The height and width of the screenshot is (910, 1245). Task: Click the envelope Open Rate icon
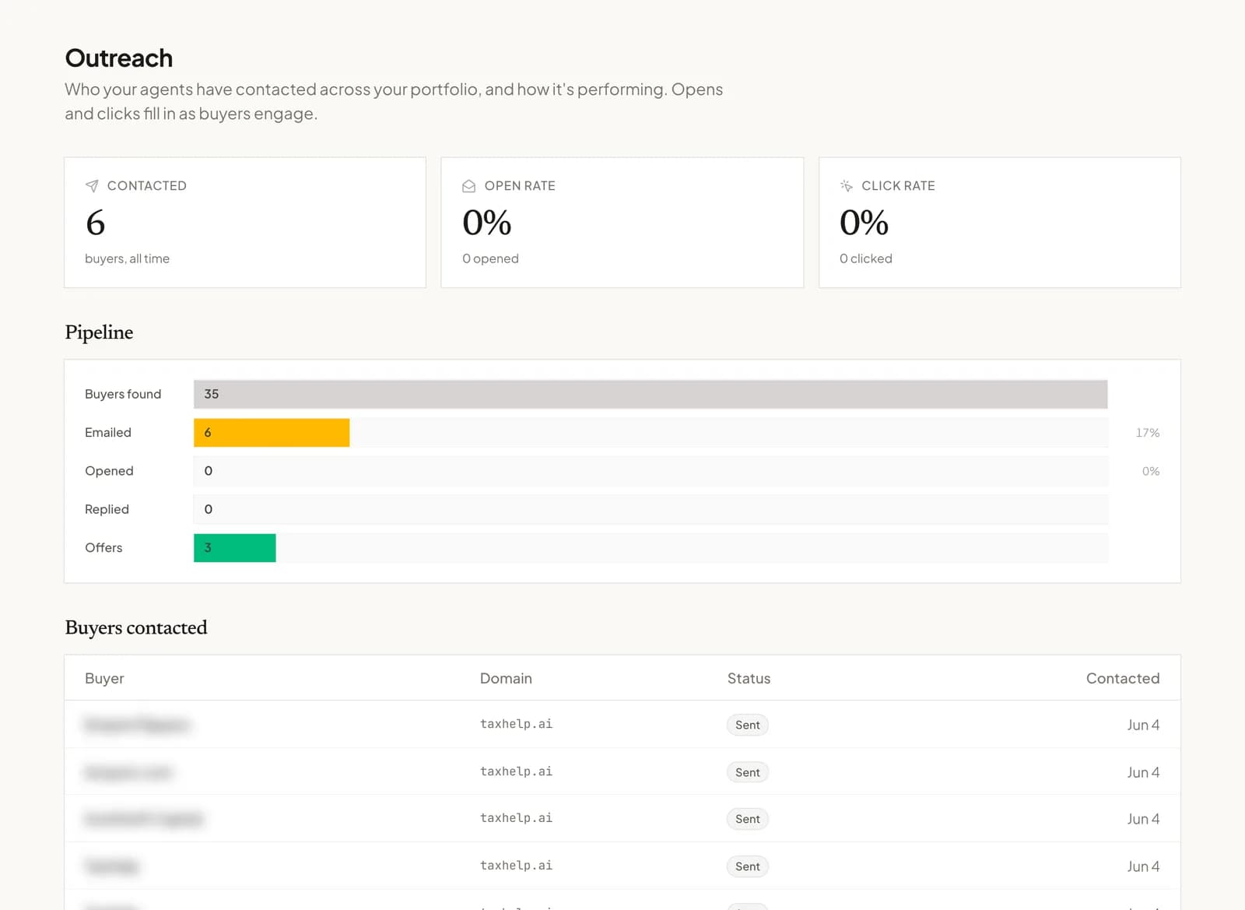click(x=468, y=186)
